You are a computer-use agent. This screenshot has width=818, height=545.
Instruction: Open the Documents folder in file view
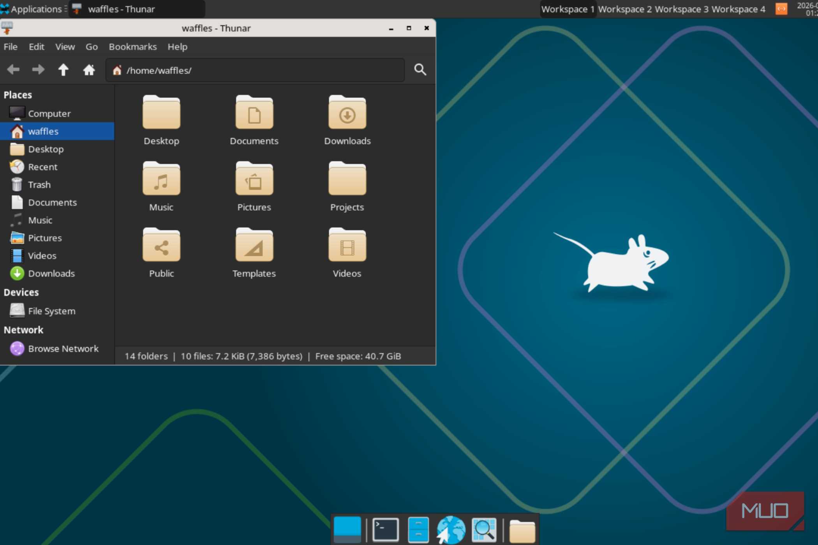[x=254, y=121]
